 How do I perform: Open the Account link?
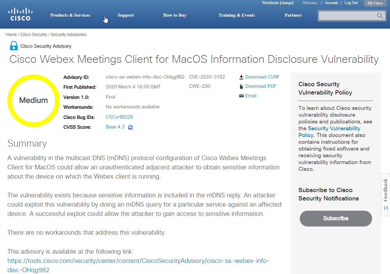(331, 3)
